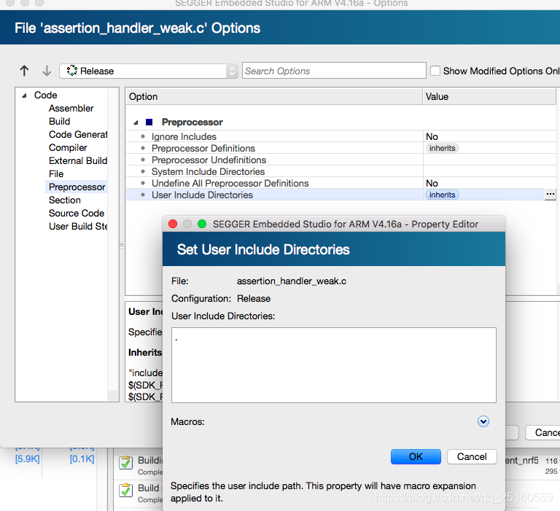This screenshot has height=511, width=560.
Task: Select Compiler in the options tree
Action: 68,147
